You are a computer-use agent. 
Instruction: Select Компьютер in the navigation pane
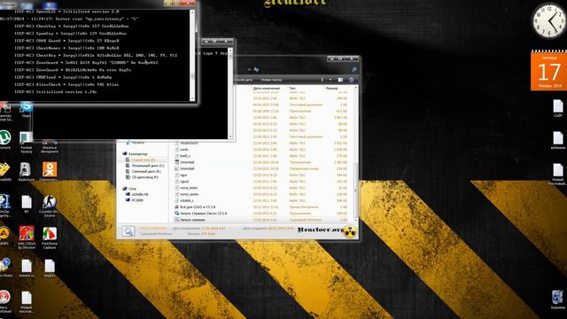[138, 153]
